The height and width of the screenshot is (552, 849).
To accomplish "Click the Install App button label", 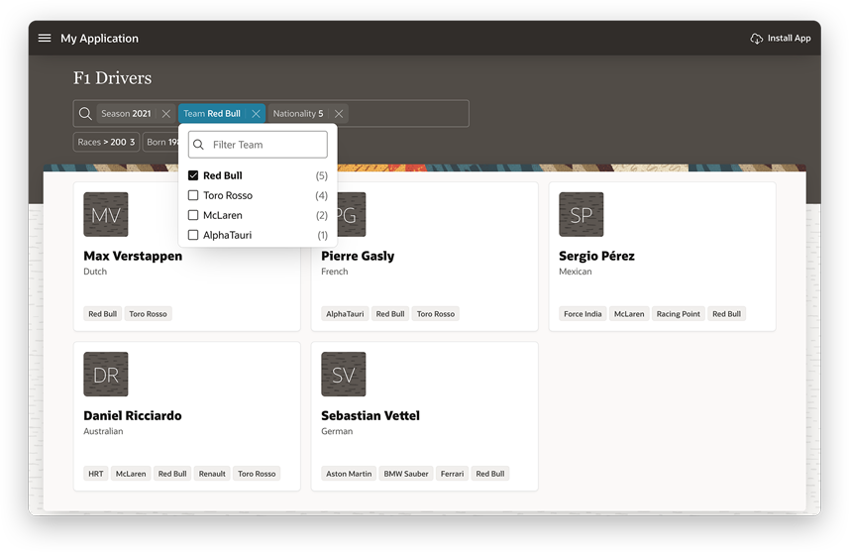I will 789,39.
